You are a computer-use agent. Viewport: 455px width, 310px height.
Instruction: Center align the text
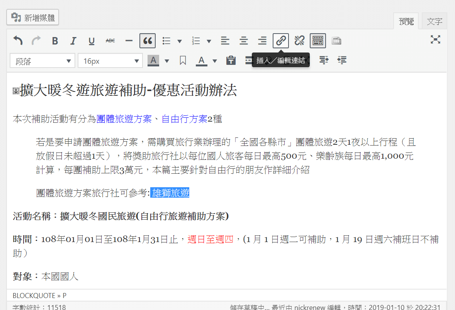[x=243, y=41]
